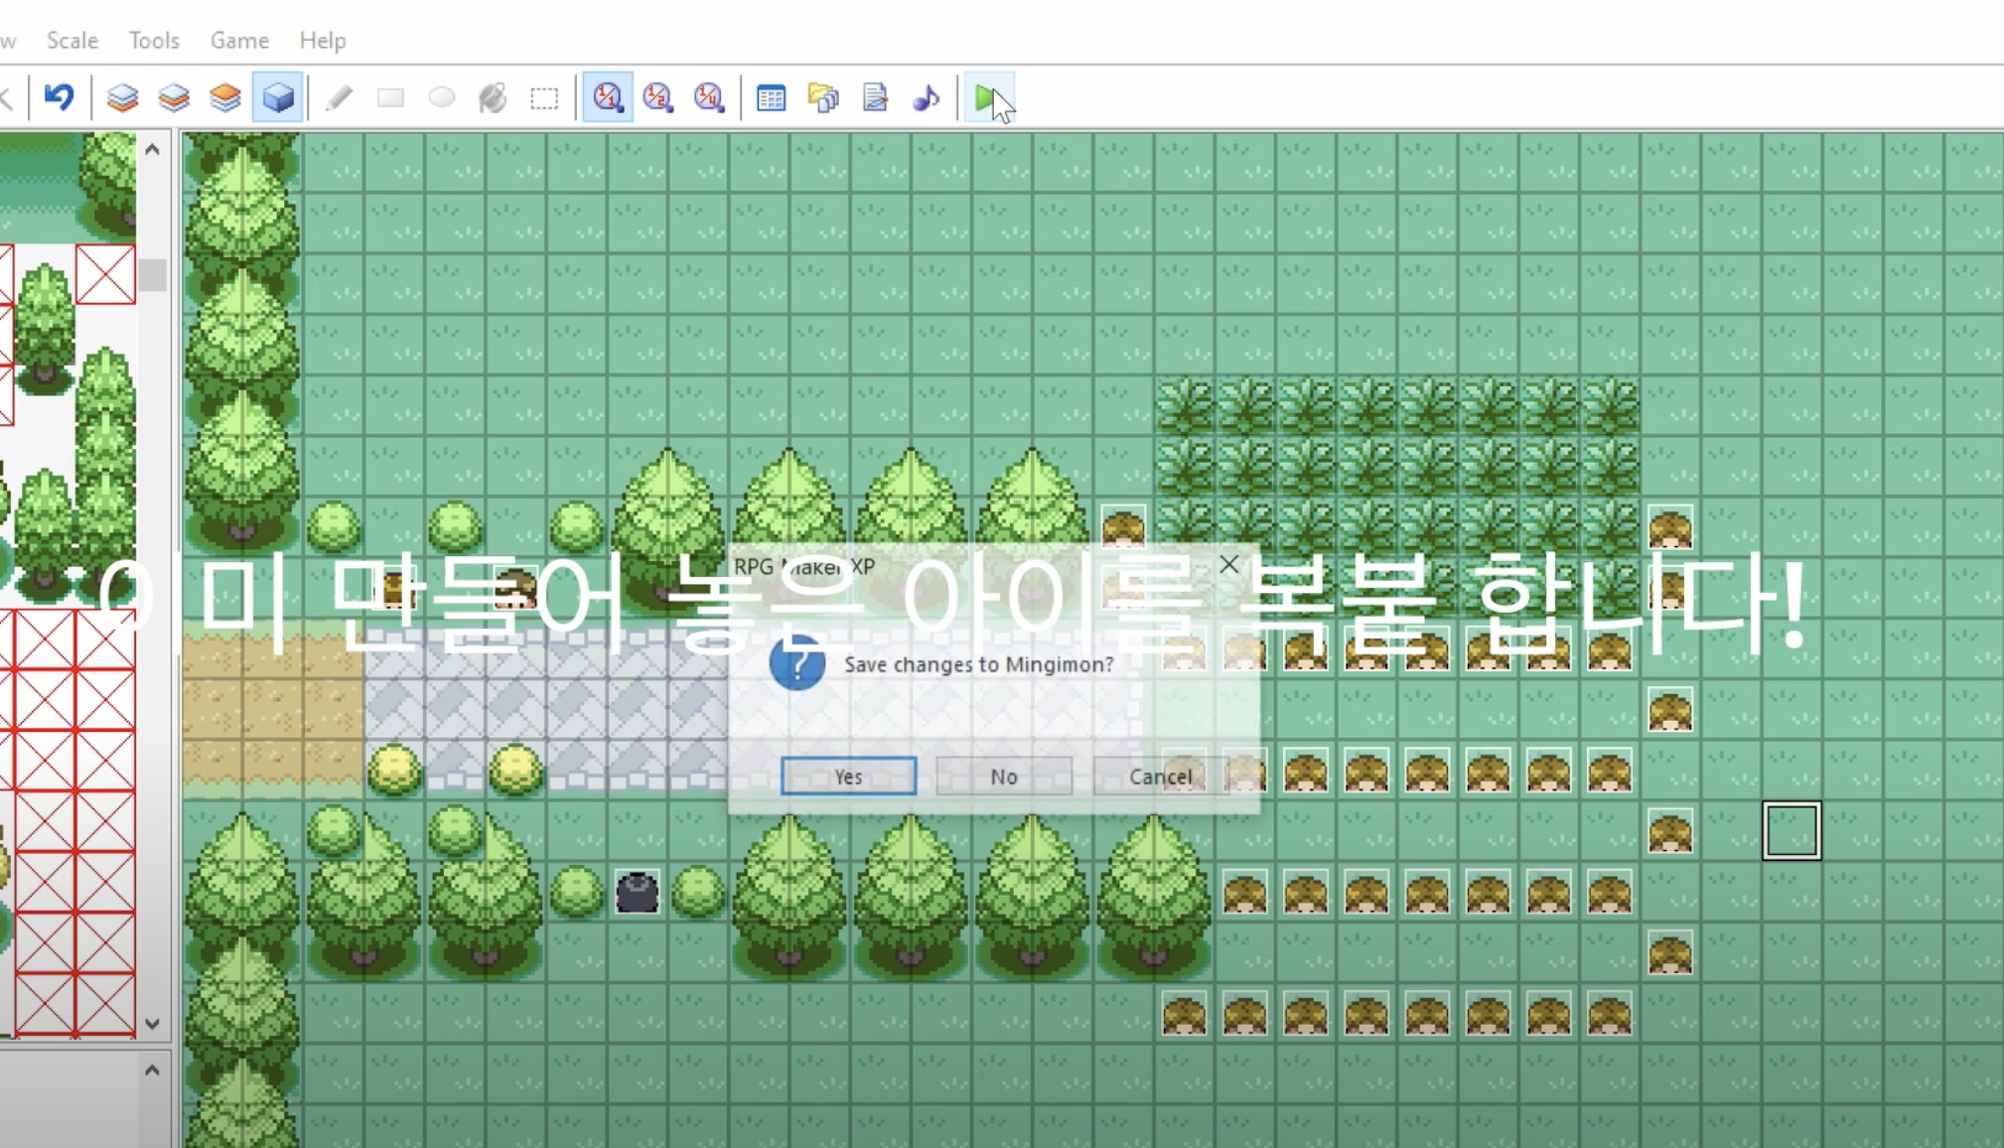
Task: Open the Database icon
Action: (x=772, y=97)
